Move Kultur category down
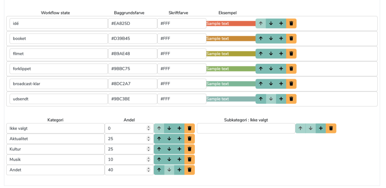 point(169,149)
